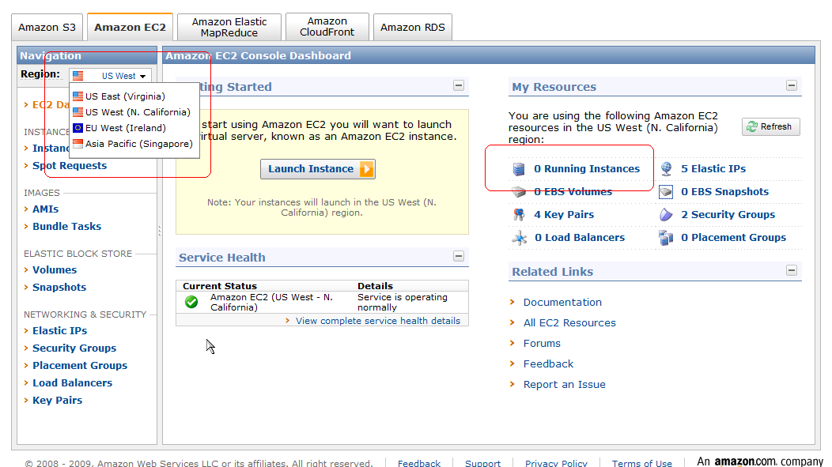Viewport: 832px width, 467px height.
Task: Open 0 Running Instances link
Action: tap(587, 168)
